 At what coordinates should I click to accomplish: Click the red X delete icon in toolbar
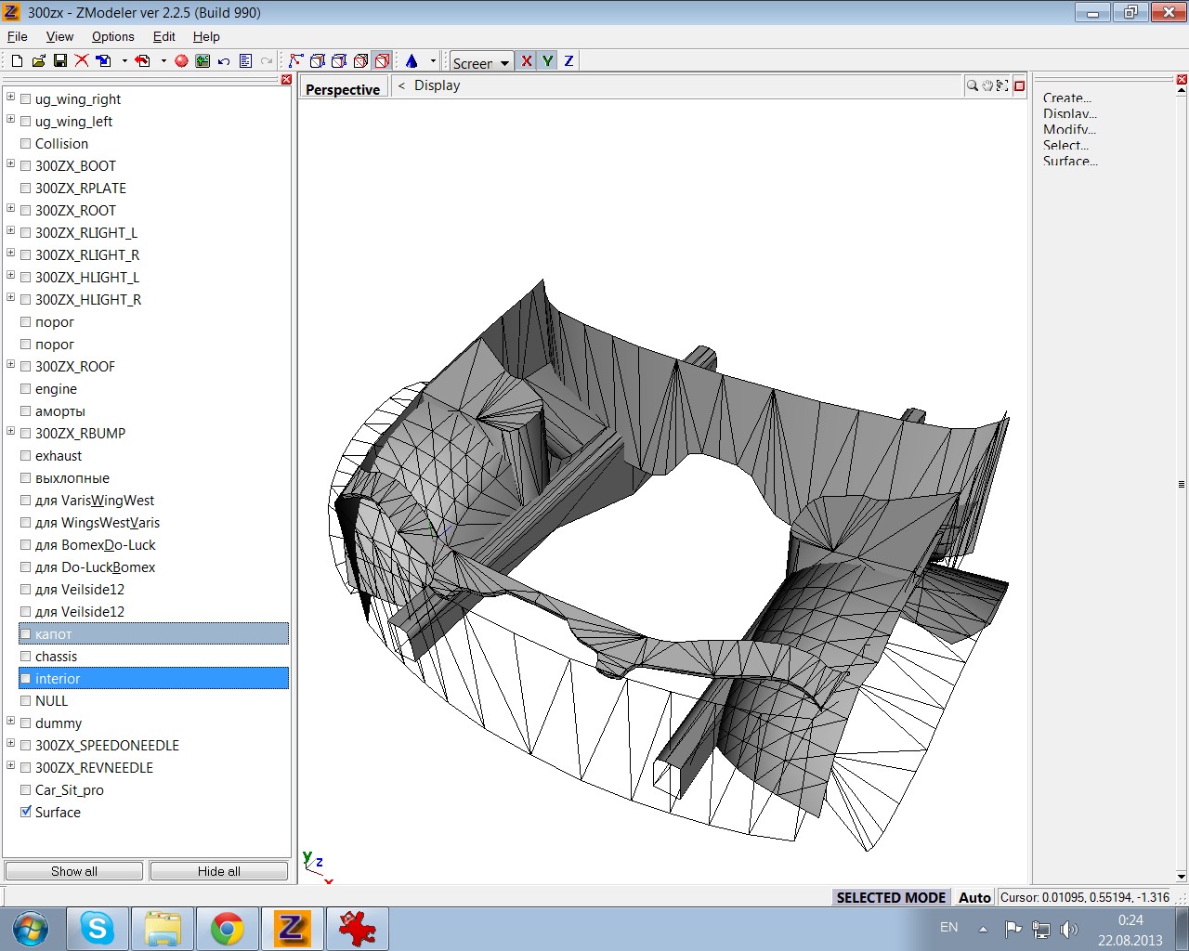pos(82,61)
